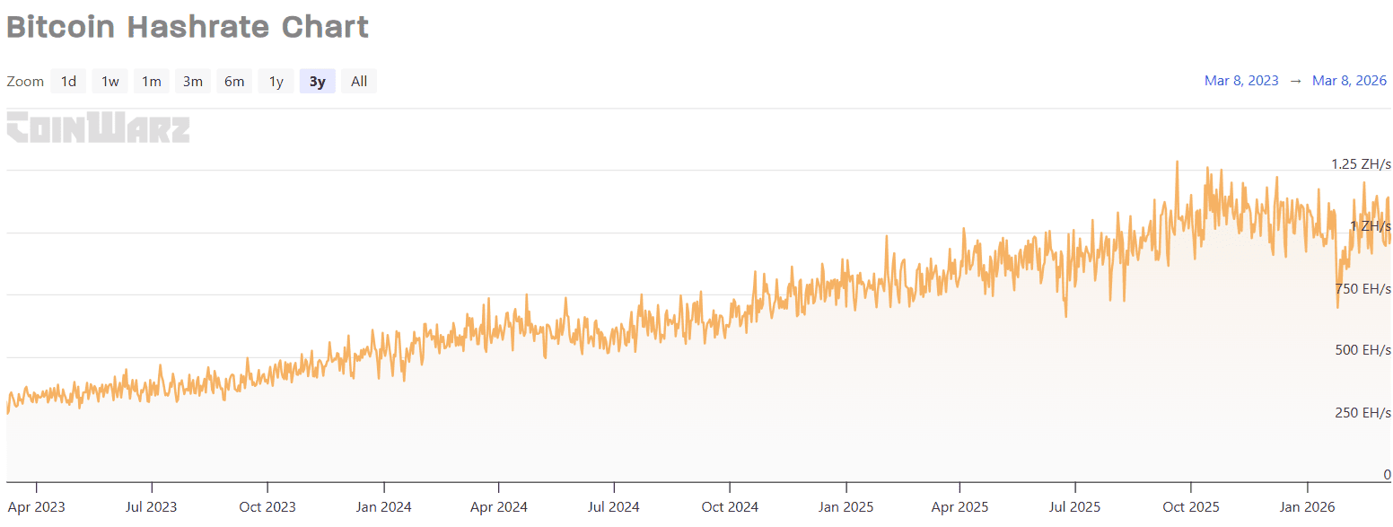Set zoom range to 1d

(68, 82)
